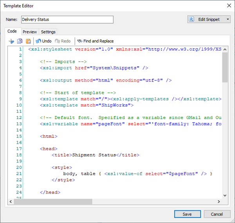
Task: Click the 'Imports' comment on line 3
Action: click(63, 62)
